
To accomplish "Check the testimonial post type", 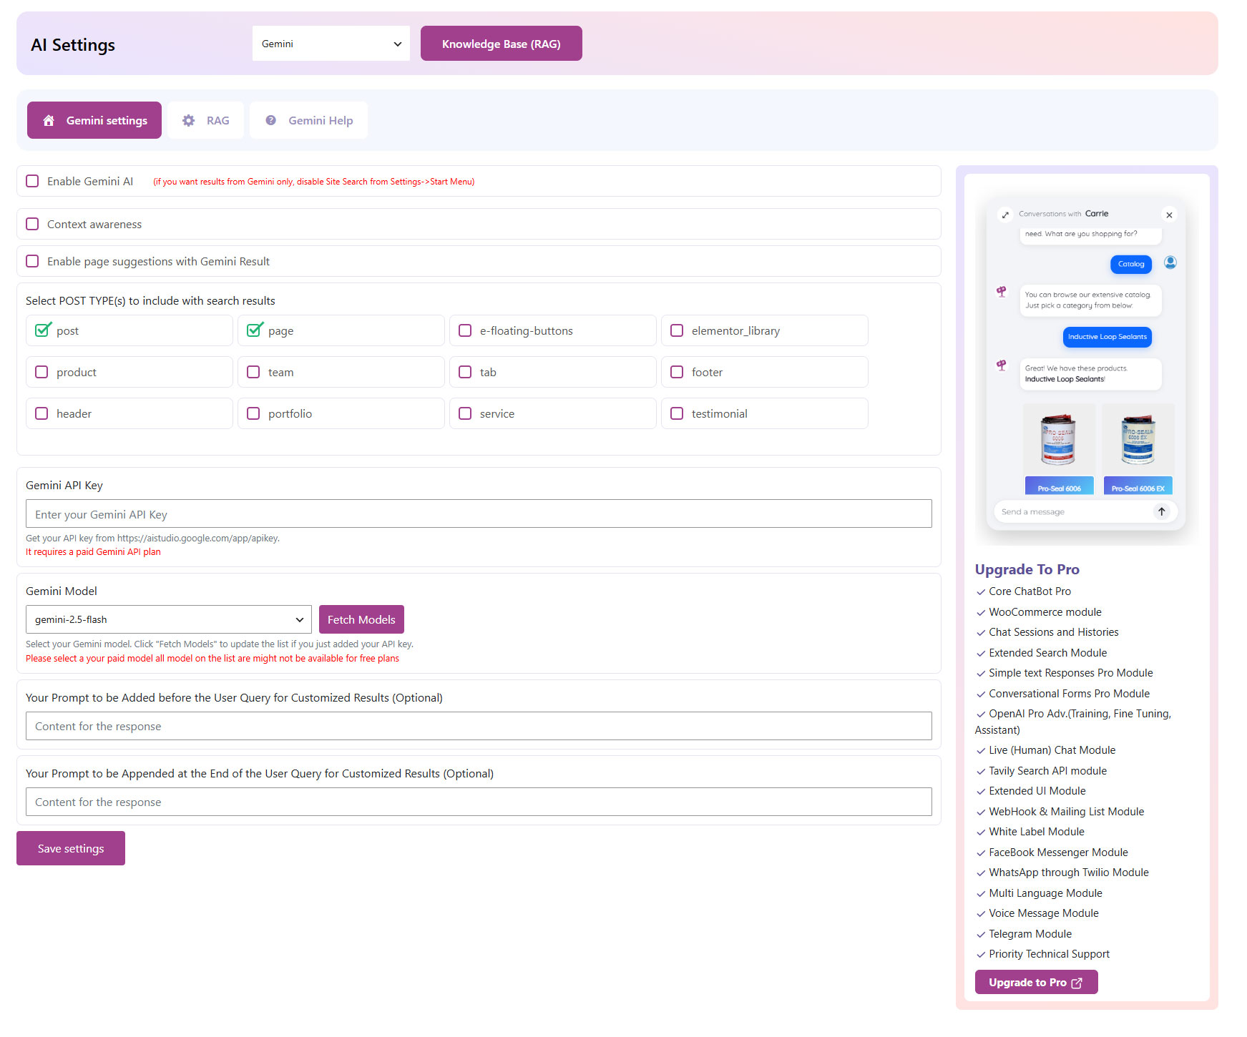I will (x=677, y=413).
